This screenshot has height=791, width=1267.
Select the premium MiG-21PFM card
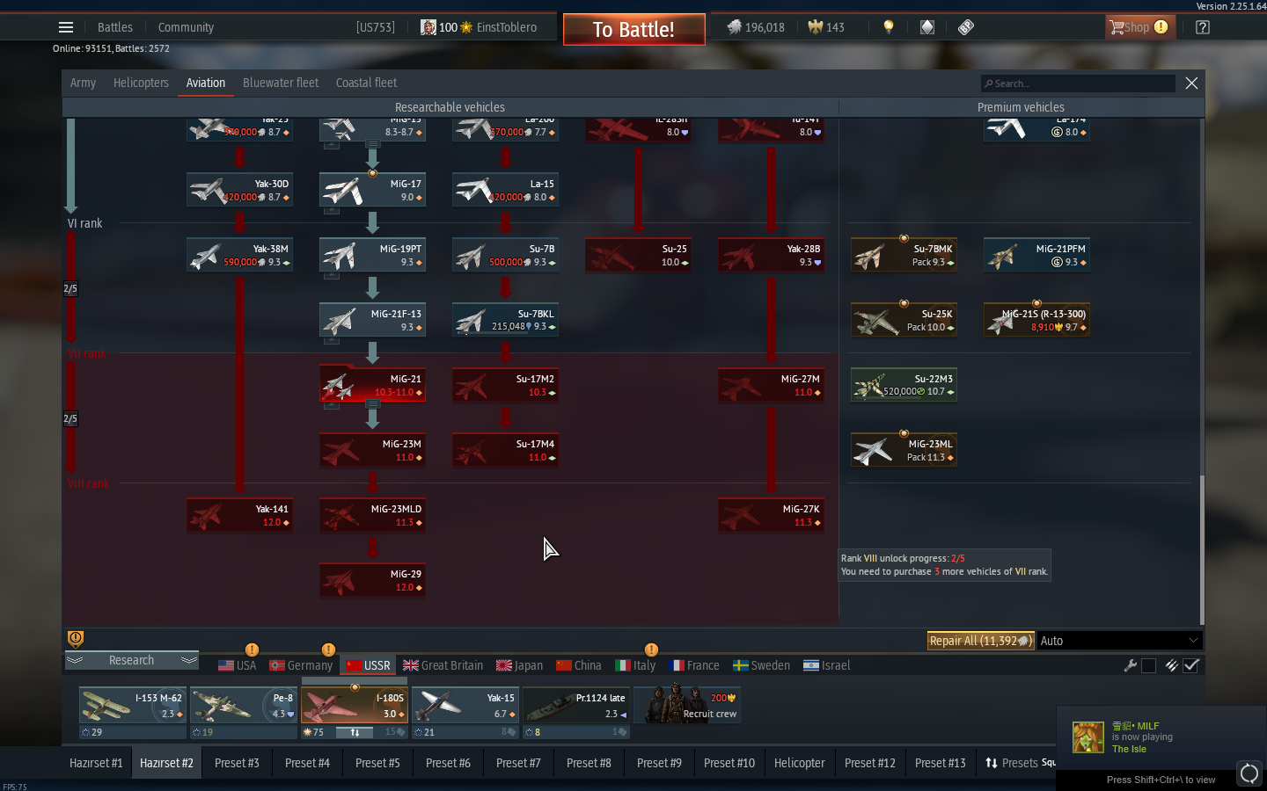[1036, 255]
